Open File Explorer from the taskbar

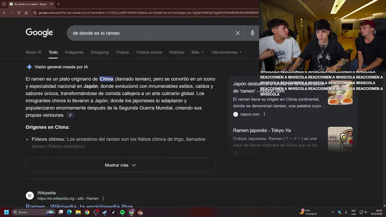tap(78, 212)
